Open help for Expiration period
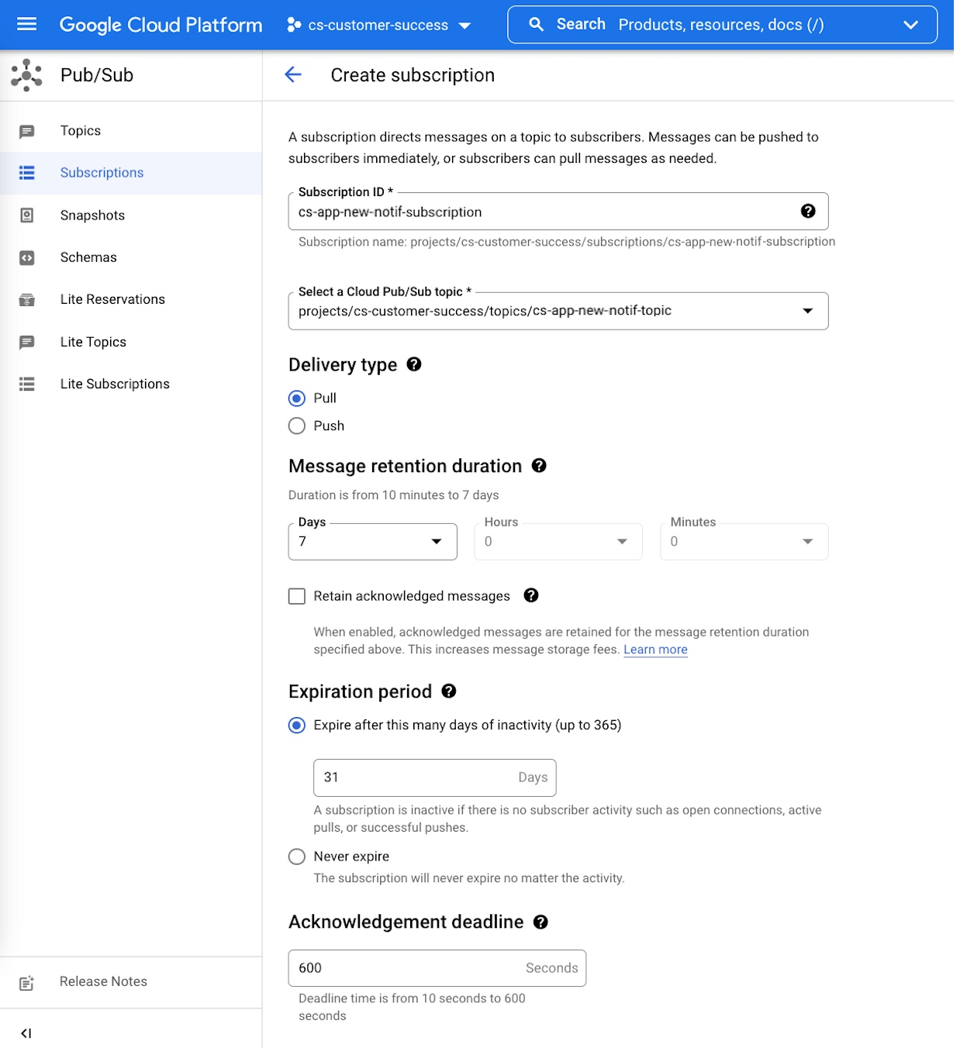 pos(449,691)
